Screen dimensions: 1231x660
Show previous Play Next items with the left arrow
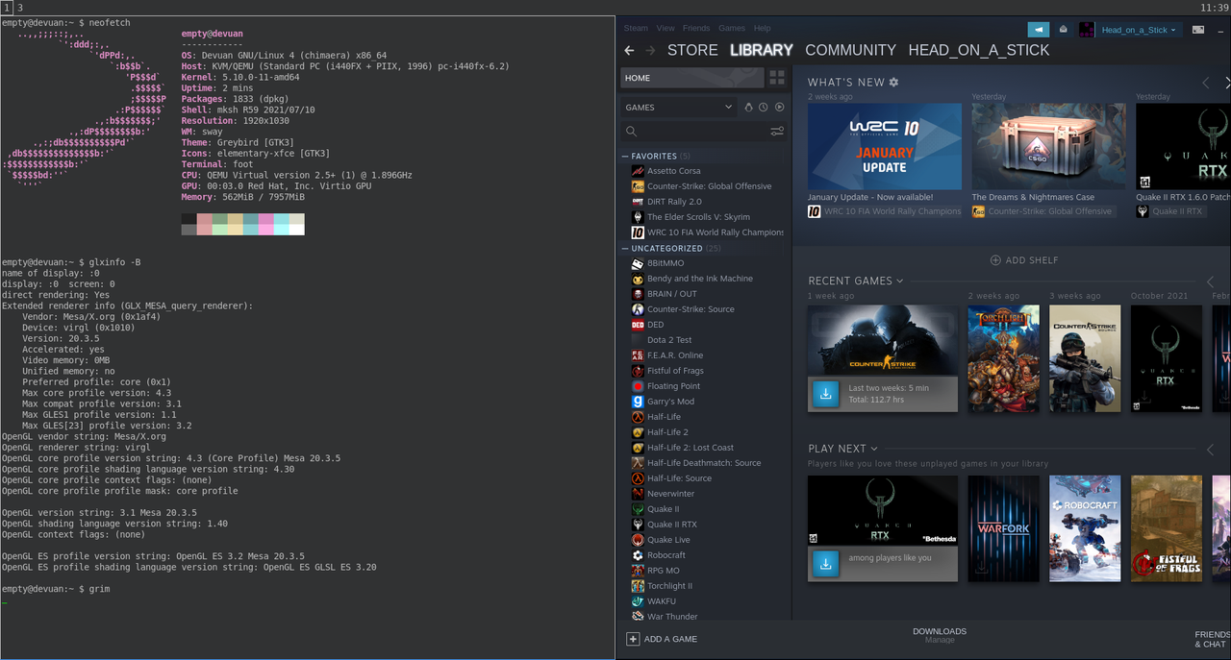pyautogui.click(x=1210, y=450)
